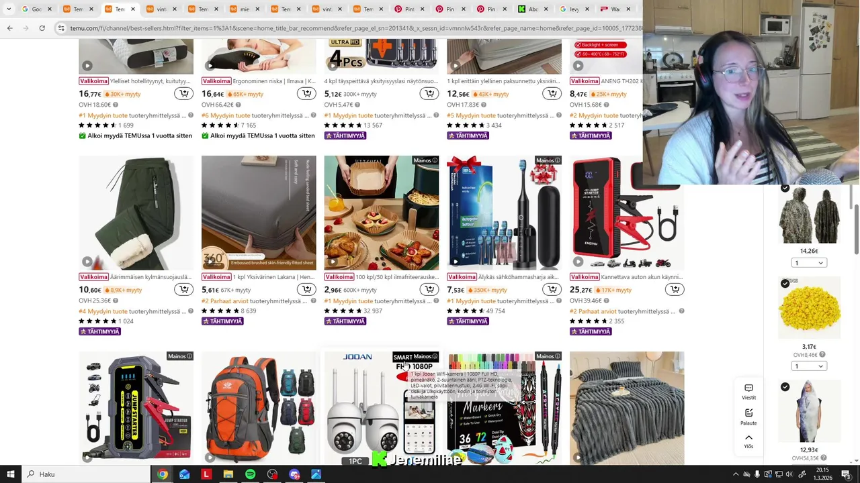This screenshot has height=483, width=860.
Task: Reload the page with browser refresh icon
Action: pyautogui.click(x=42, y=28)
